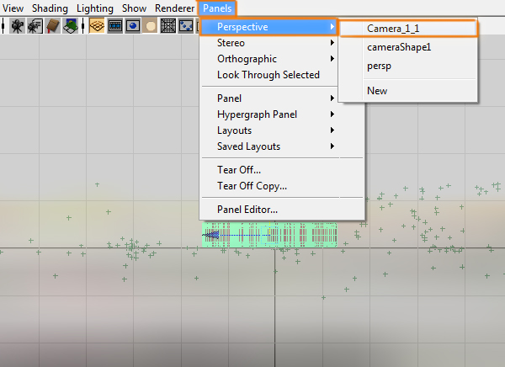Open the Shading menu

point(50,8)
